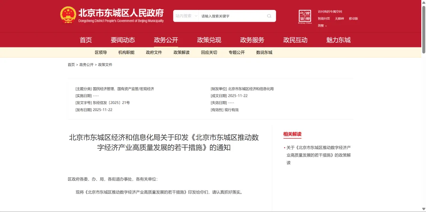Screen dimensions: 426x212
Task: Select the 政府文件 sub-navigation tab
Action: tap(154, 53)
